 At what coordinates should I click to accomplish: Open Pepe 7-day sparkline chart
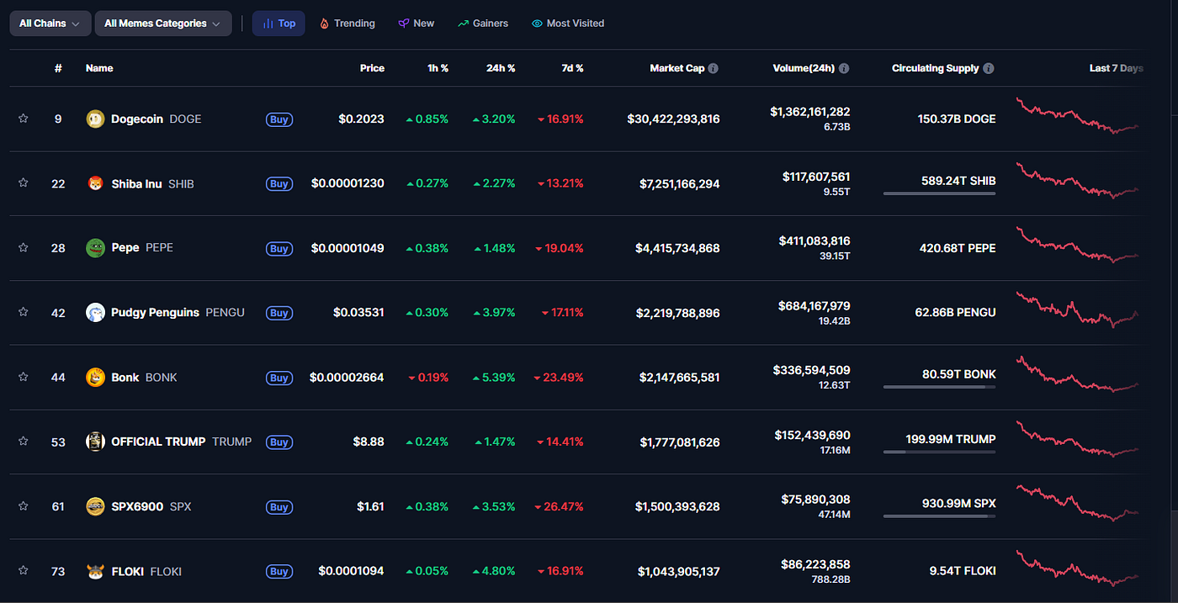tap(1079, 245)
